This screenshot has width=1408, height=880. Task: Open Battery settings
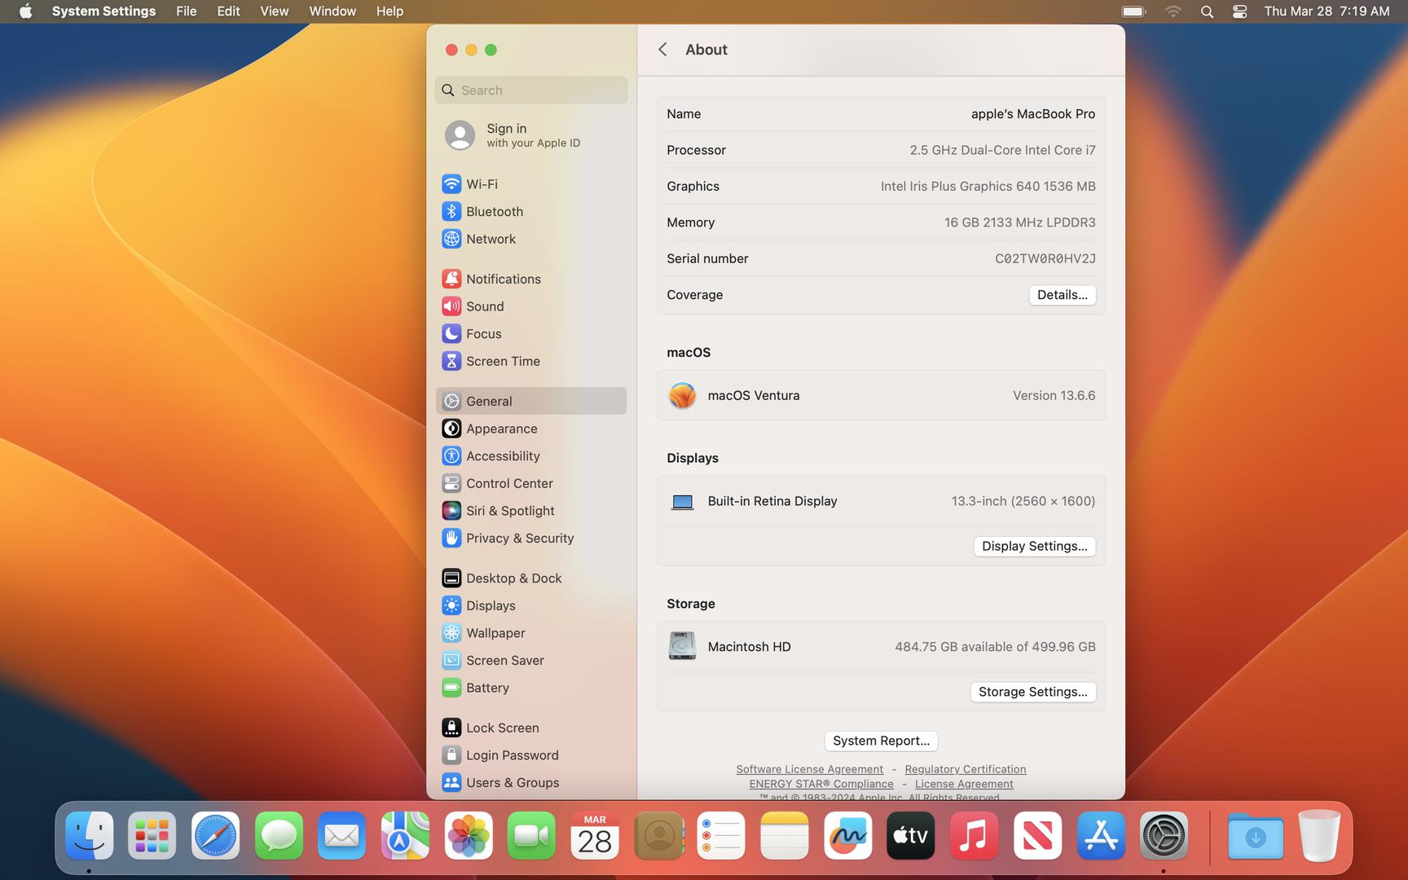tap(531, 688)
